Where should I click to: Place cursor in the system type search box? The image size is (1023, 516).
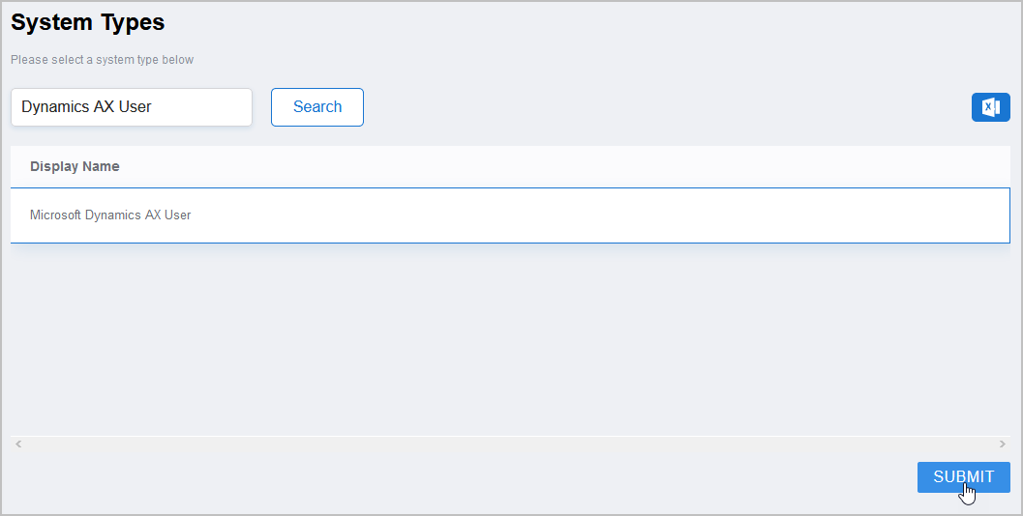click(x=132, y=107)
